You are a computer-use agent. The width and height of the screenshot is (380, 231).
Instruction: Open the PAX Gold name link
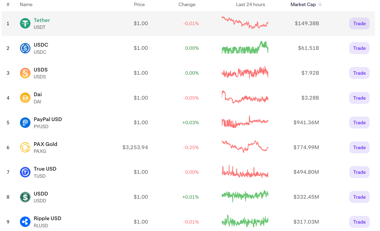coord(45,144)
